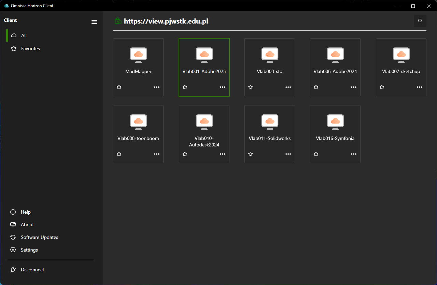Launch the Vlab008-toonboom desktop icon
This screenshot has width=437, height=285.
138,122
